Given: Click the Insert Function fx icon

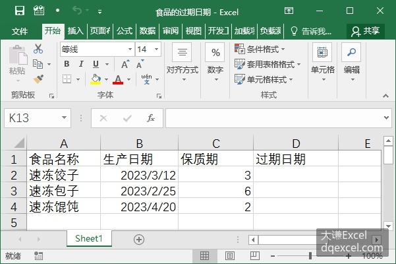Looking at the screenshot, I should [151, 118].
